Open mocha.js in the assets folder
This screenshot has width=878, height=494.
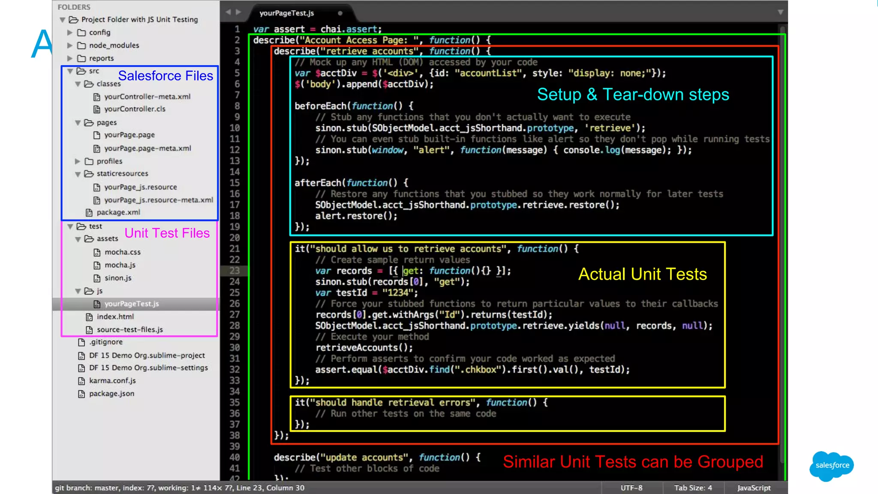(120, 265)
